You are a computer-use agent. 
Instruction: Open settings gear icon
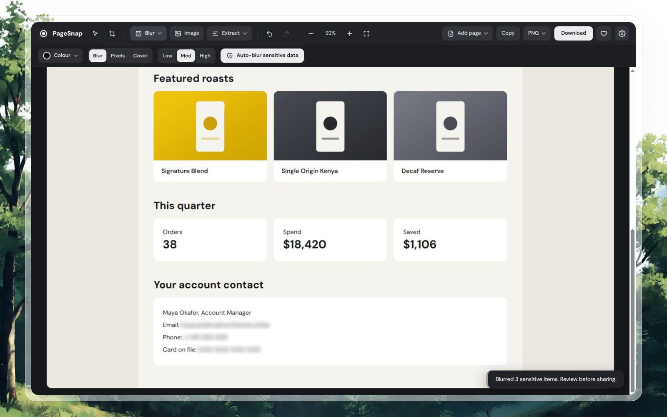622,33
